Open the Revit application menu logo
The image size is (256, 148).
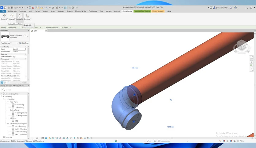click(x=2, y=8)
